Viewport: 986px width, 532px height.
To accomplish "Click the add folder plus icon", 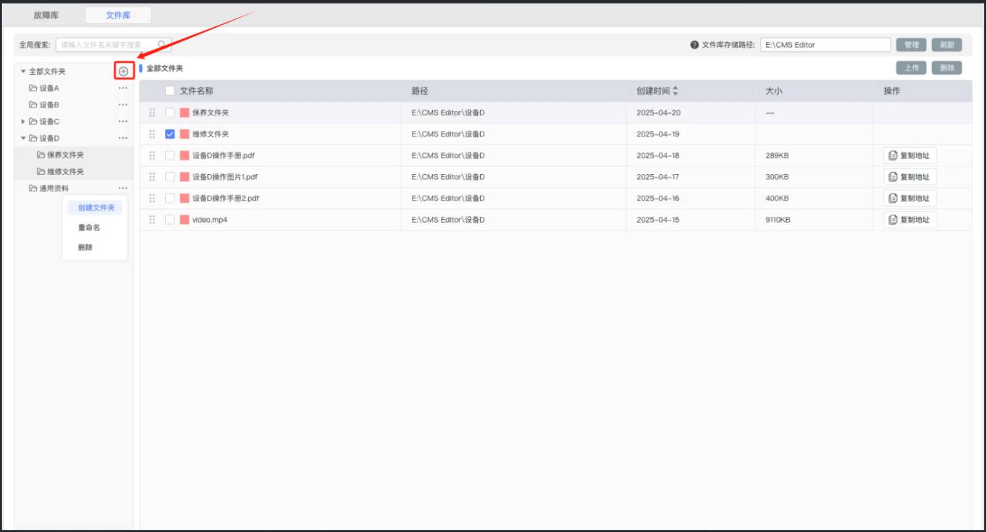I will (x=124, y=71).
